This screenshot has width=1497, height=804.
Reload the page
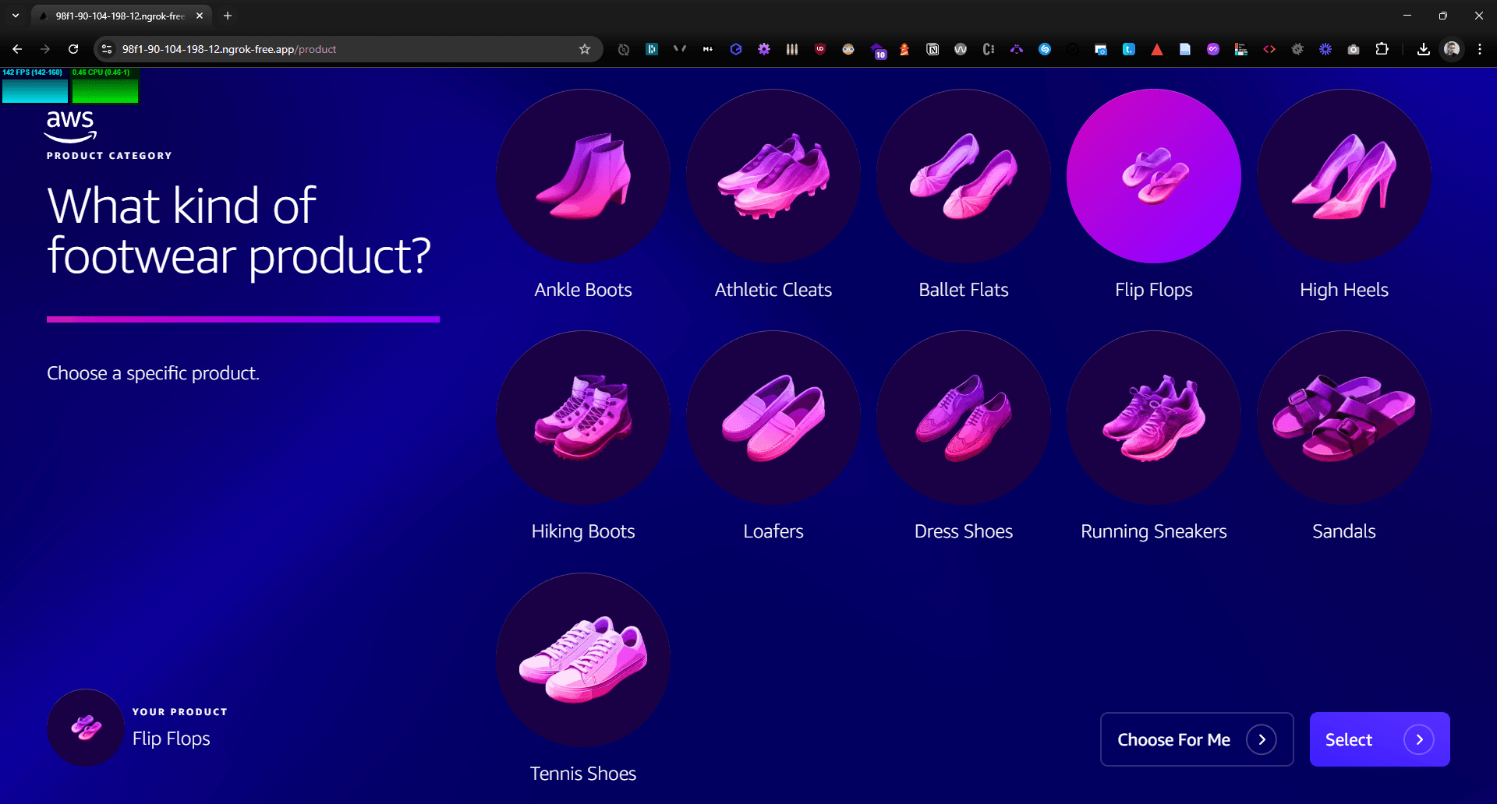coord(73,49)
